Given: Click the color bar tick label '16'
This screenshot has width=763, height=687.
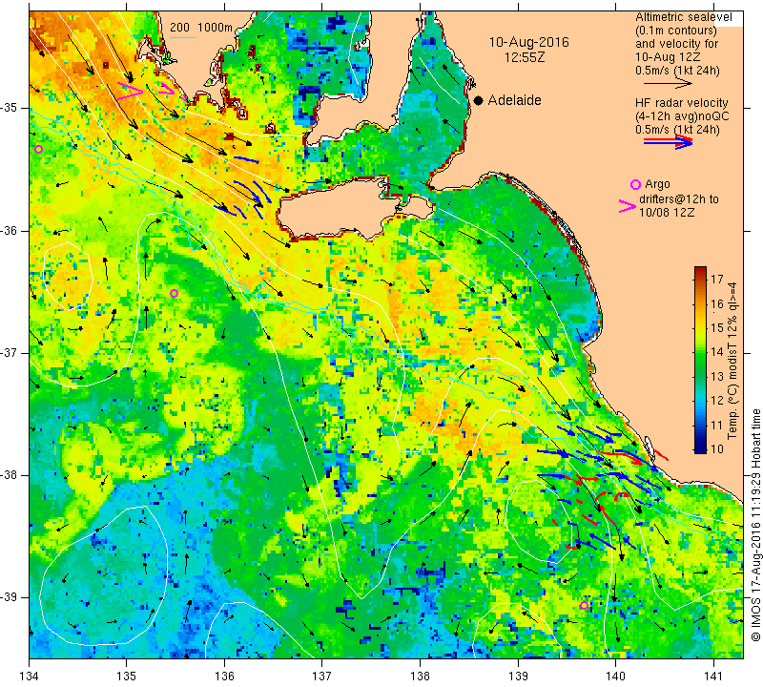Looking at the screenshot, I should (717, 303).
